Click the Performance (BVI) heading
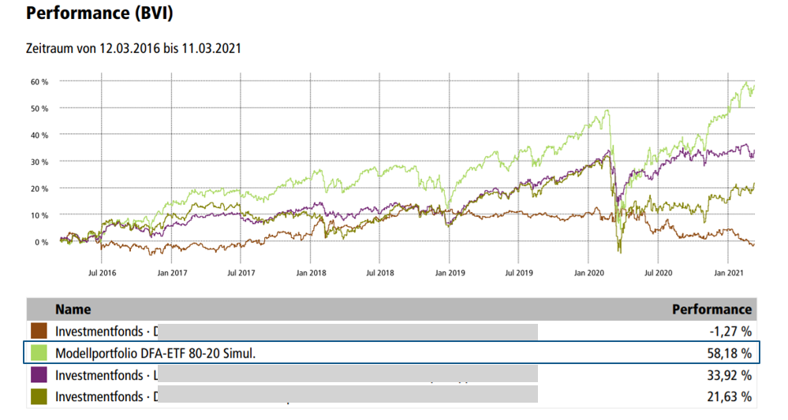 (99, 13)
